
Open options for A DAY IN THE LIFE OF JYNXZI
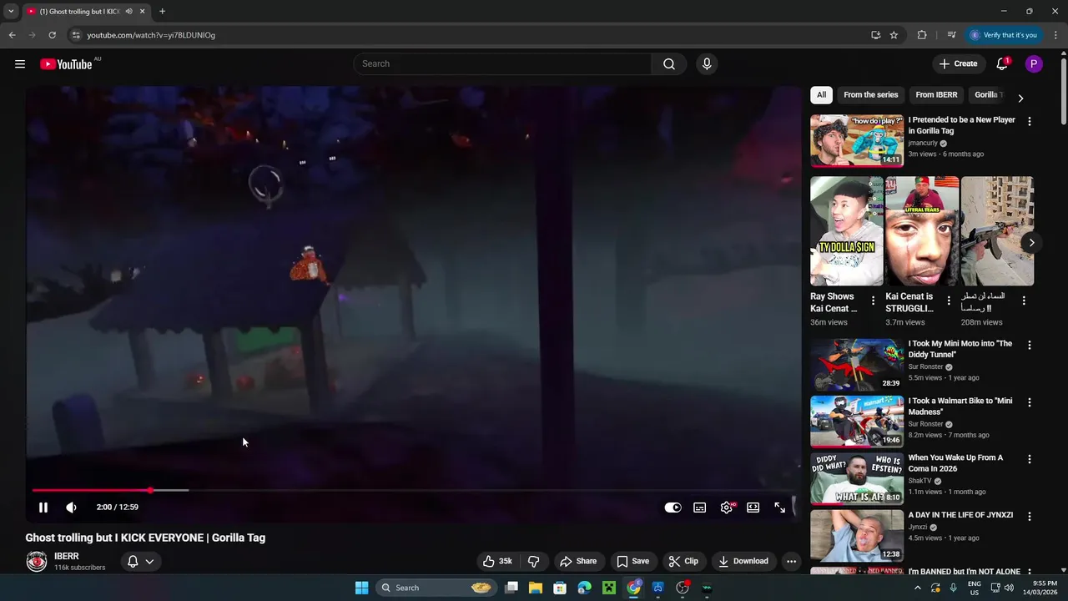[1029, 517]
